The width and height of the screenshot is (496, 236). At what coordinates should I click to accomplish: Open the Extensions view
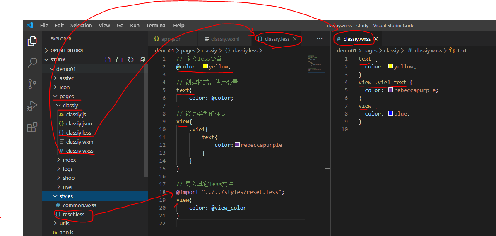pos(32,127)
